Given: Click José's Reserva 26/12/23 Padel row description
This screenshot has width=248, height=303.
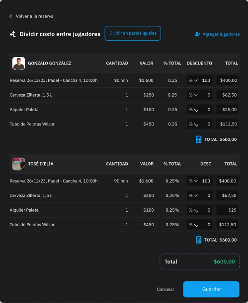Looking at the screenshot, I should tap(54, 181).
